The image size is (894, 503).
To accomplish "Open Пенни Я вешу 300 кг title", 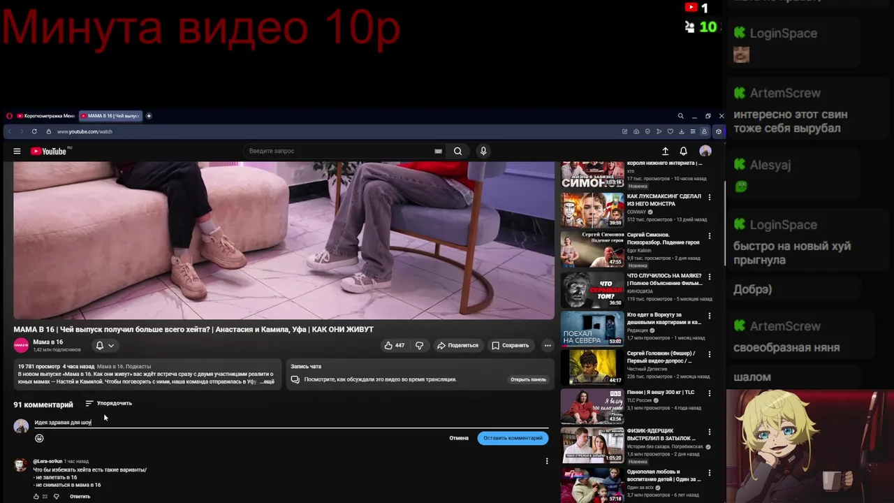I will coord(661,393).
